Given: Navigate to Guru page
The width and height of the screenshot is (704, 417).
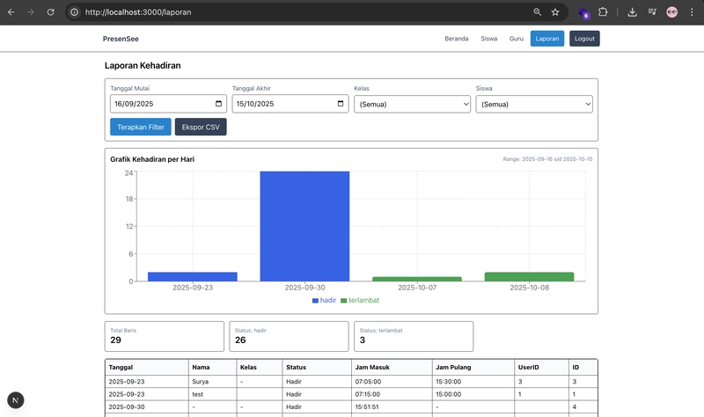Looking at the screenshot, I should [x=517, y=39].
